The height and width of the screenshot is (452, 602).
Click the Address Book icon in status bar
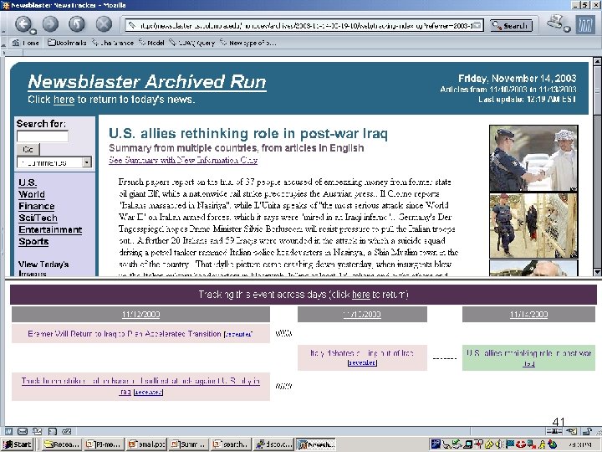pos(52,431)
